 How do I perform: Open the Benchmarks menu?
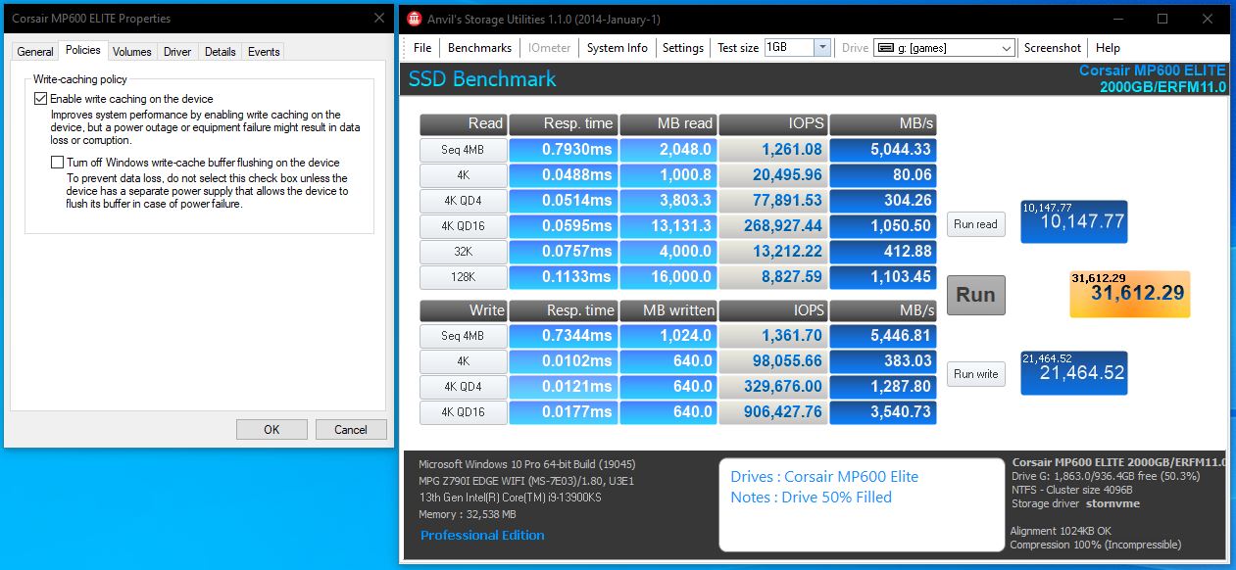(x=479, y=48)
